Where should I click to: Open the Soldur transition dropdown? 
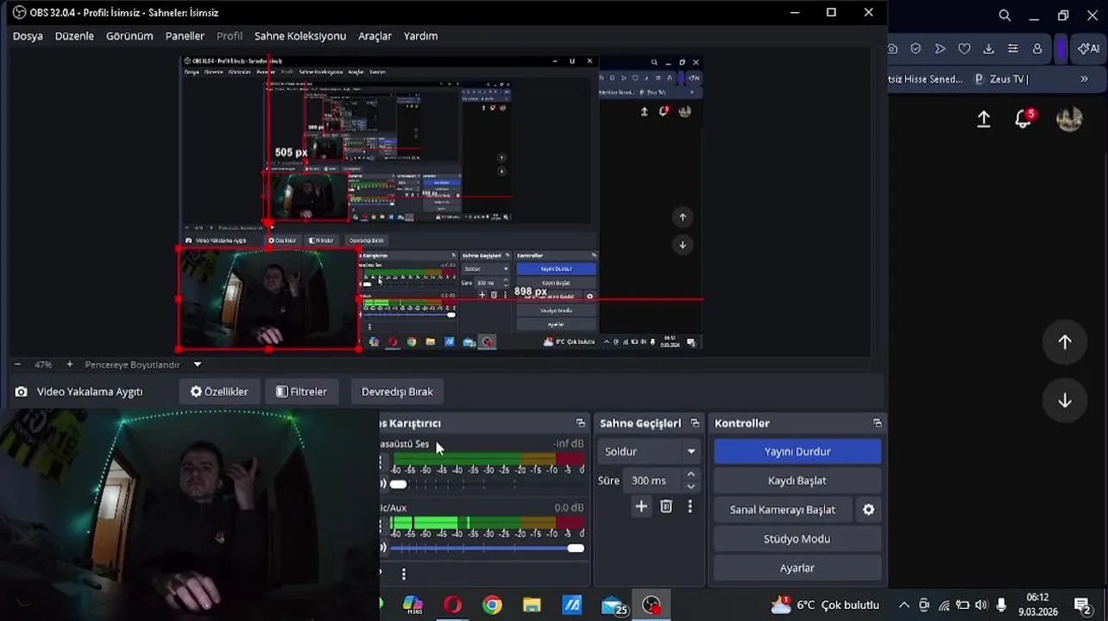pyautogui.click(x=648, y=451)
